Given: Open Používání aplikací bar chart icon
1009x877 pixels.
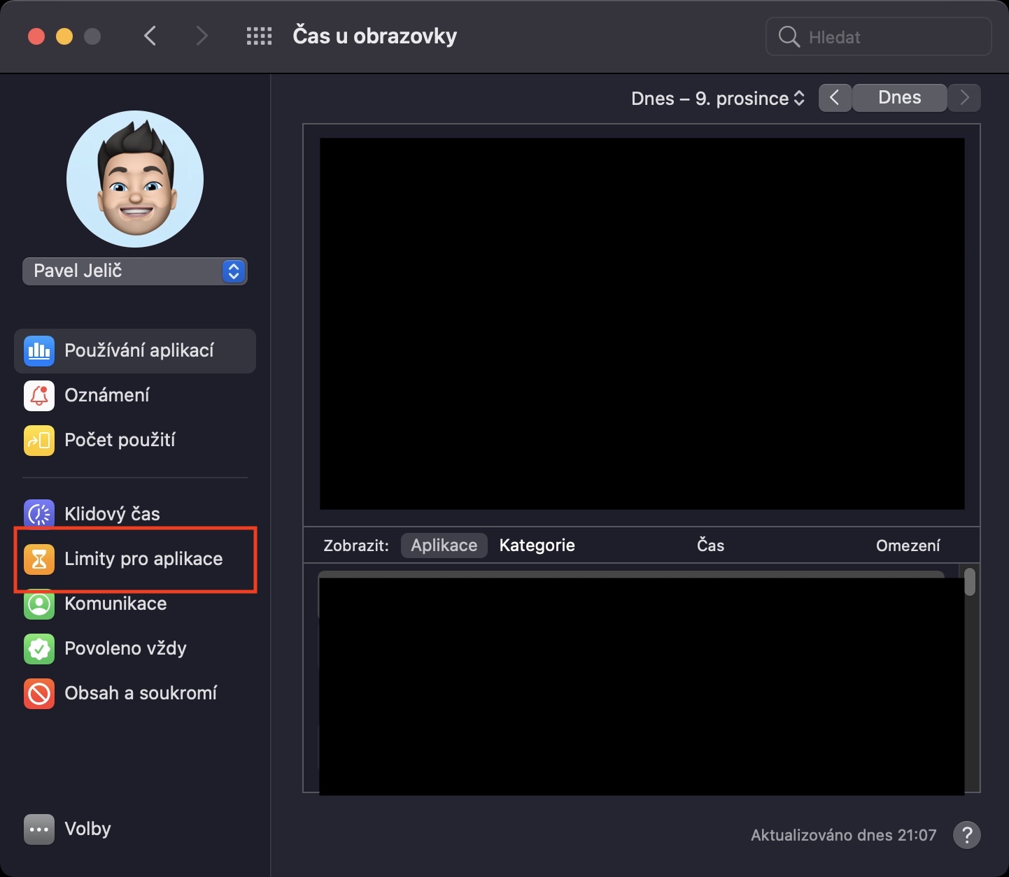Looking at the screenshot, I should pyautogui.click(x=39, y=351).
